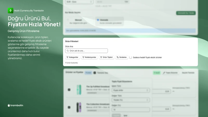Screen dimensions: 208x117
Task: Open the Koleksiyonlar filter
Action: pos(89,57)
